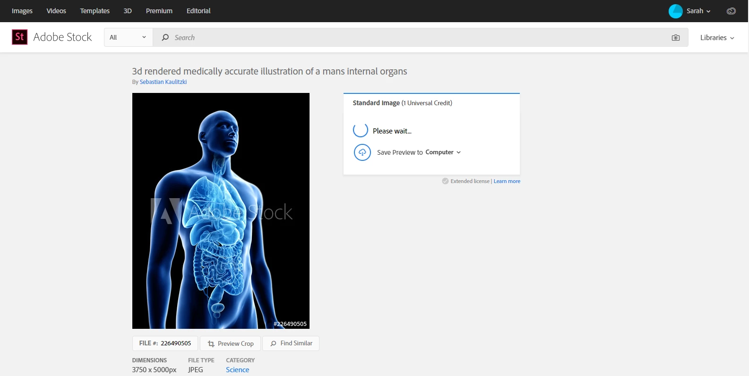Open visual search camera icon

676,38
